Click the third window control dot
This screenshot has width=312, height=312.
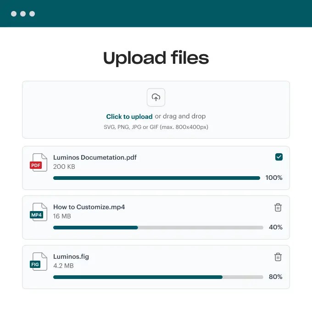click(32, 14)
